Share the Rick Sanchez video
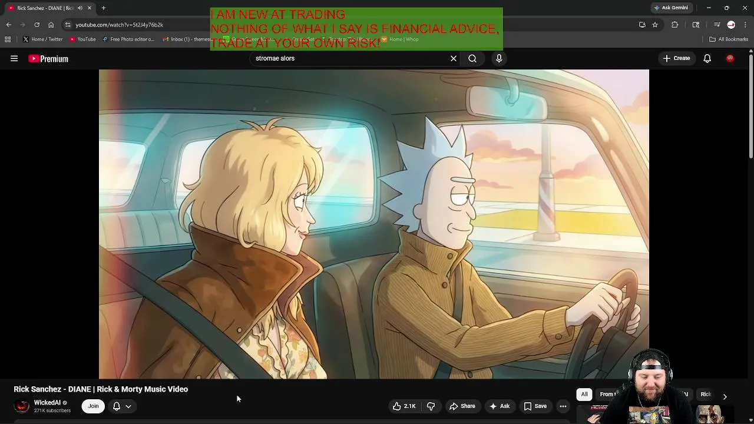Image resolution: width=754 pixels, height=424 pixels. coord(462,406)
